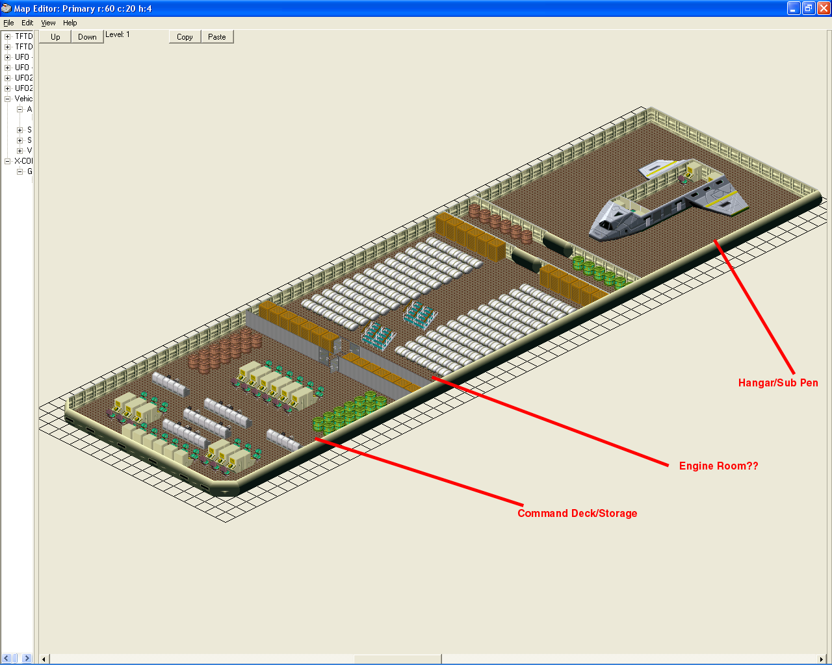
Task: Click map view horizontal scrollbar right arrow
Action: (x=821, y=659)
